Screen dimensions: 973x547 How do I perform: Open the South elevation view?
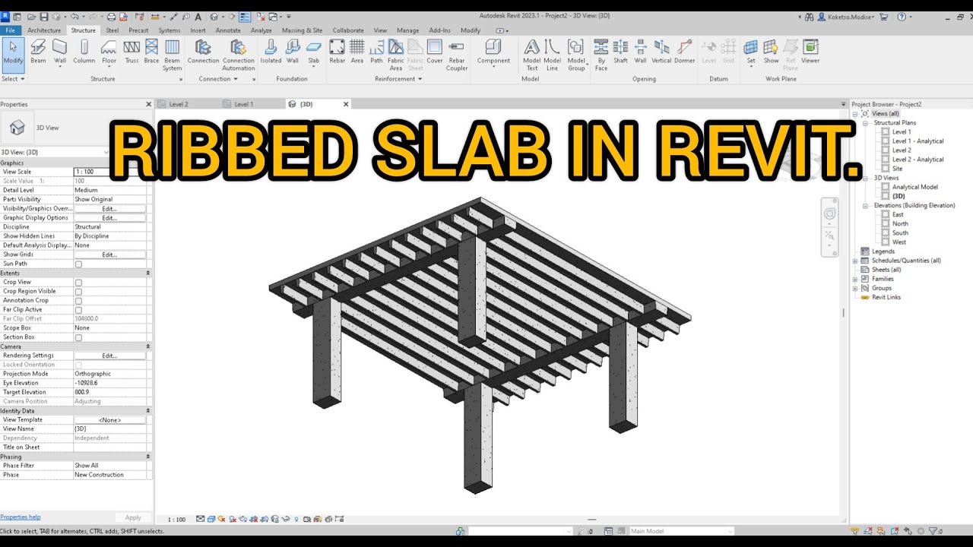pos(900,233)
